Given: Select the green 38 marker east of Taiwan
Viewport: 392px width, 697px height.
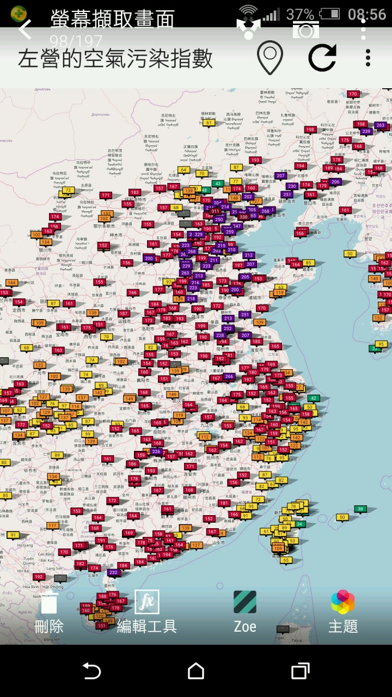Looking at the screenshot, I should pyautogui.click(x=360, y=509).
